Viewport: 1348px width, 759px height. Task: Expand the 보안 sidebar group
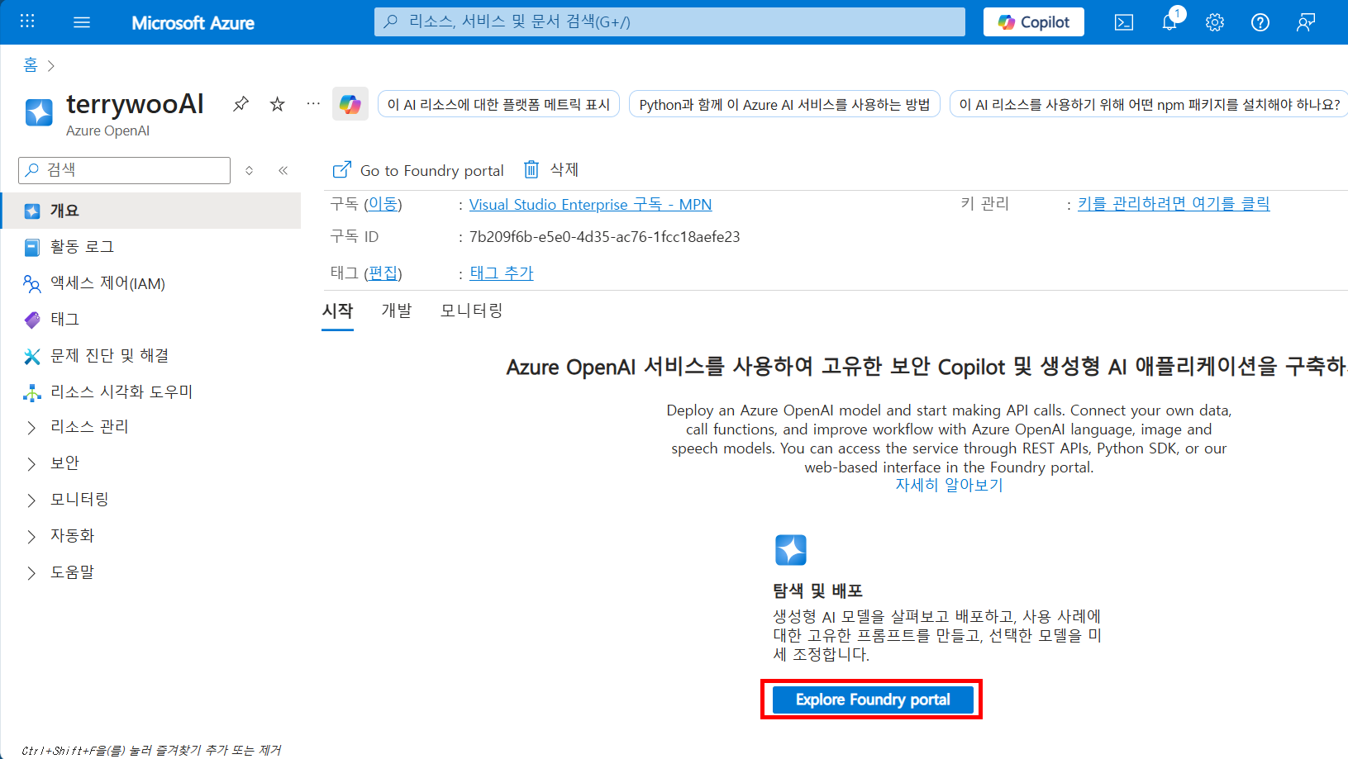(150, 463)
